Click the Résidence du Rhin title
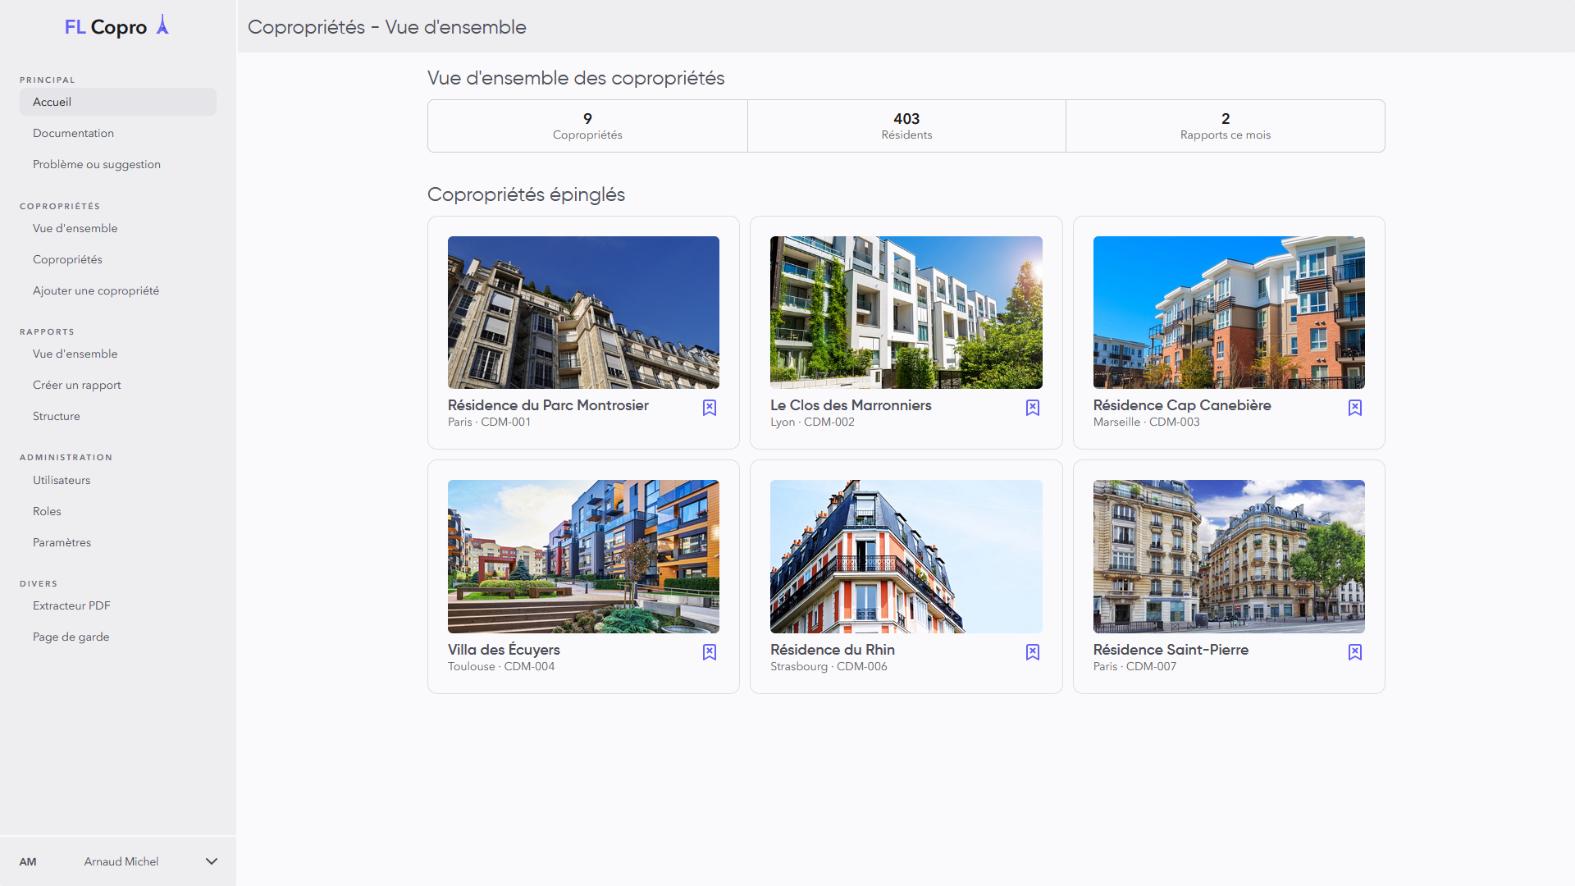This screenshot has width=1575, height=886. (x=833, y=650)
